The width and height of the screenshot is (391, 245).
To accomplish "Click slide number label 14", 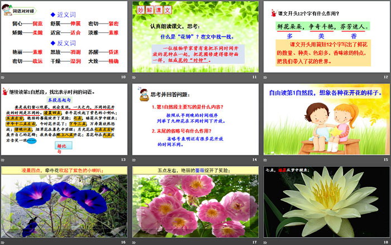I will (x=255, y=159).
